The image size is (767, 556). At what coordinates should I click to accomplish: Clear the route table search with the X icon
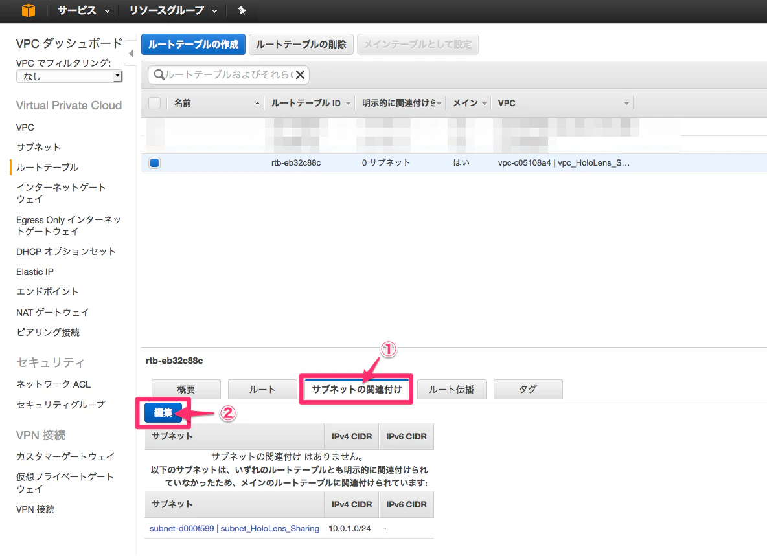coord(301,74)
